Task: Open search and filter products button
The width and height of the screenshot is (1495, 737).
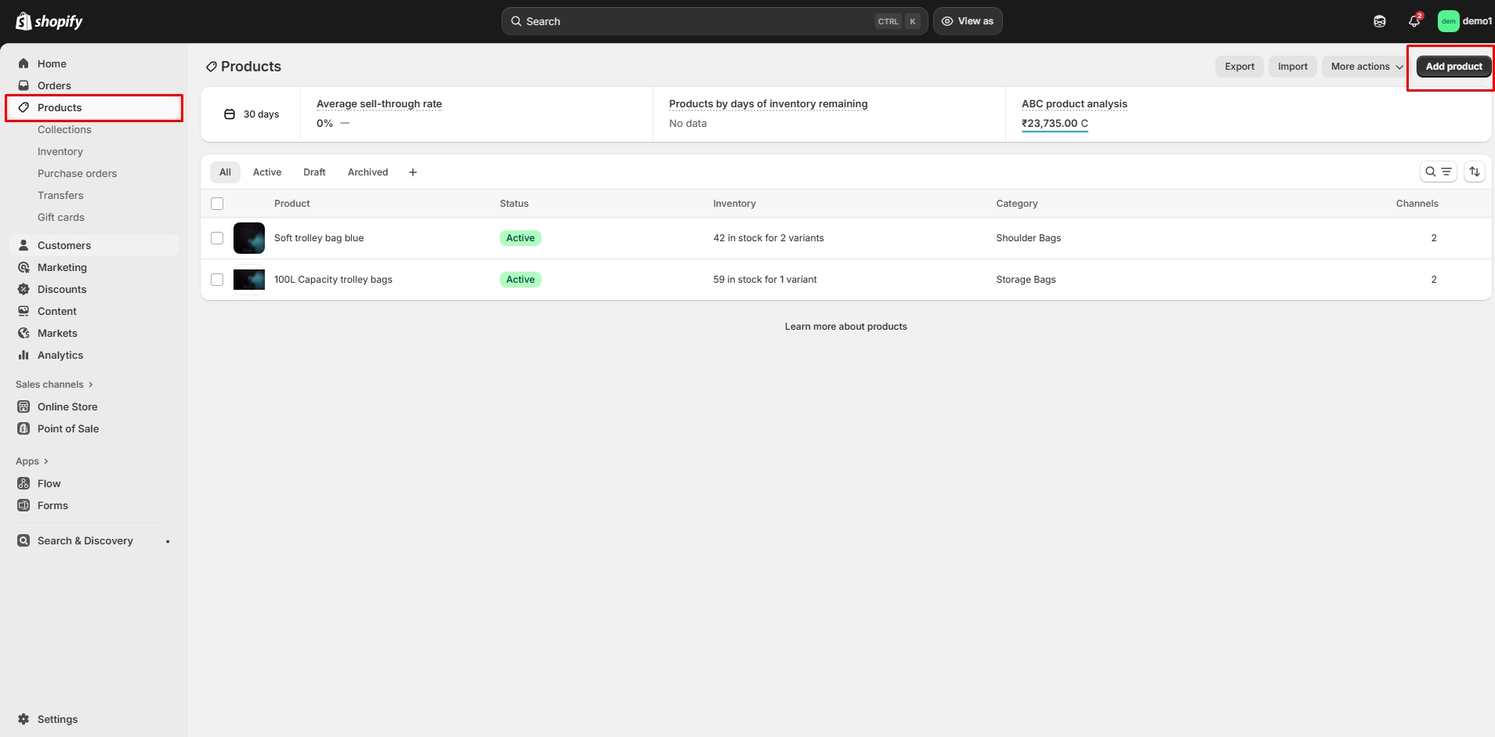Action: click(1438, 172)
